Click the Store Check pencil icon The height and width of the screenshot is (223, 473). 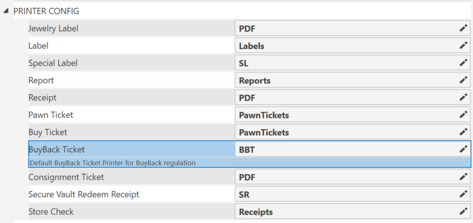(x=463, y=212)
